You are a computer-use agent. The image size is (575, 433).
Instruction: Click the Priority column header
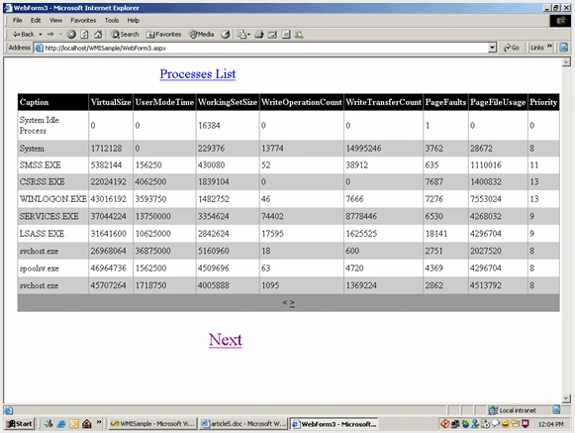tap(543, 102)
